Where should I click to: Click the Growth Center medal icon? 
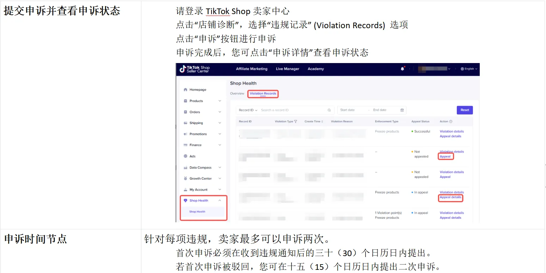pyautogui.click(x=185, y=179)
